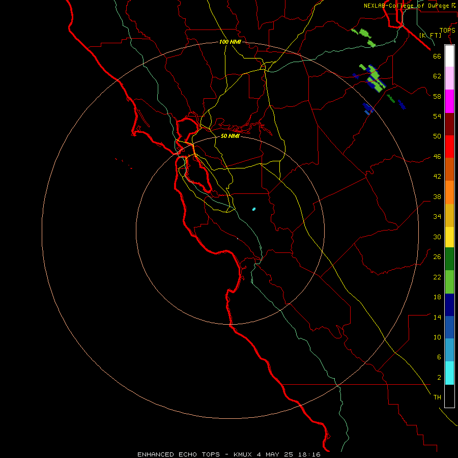Click the legend value "66"
The height and width of the screenshot is (458, 458).
click(437, 56)
